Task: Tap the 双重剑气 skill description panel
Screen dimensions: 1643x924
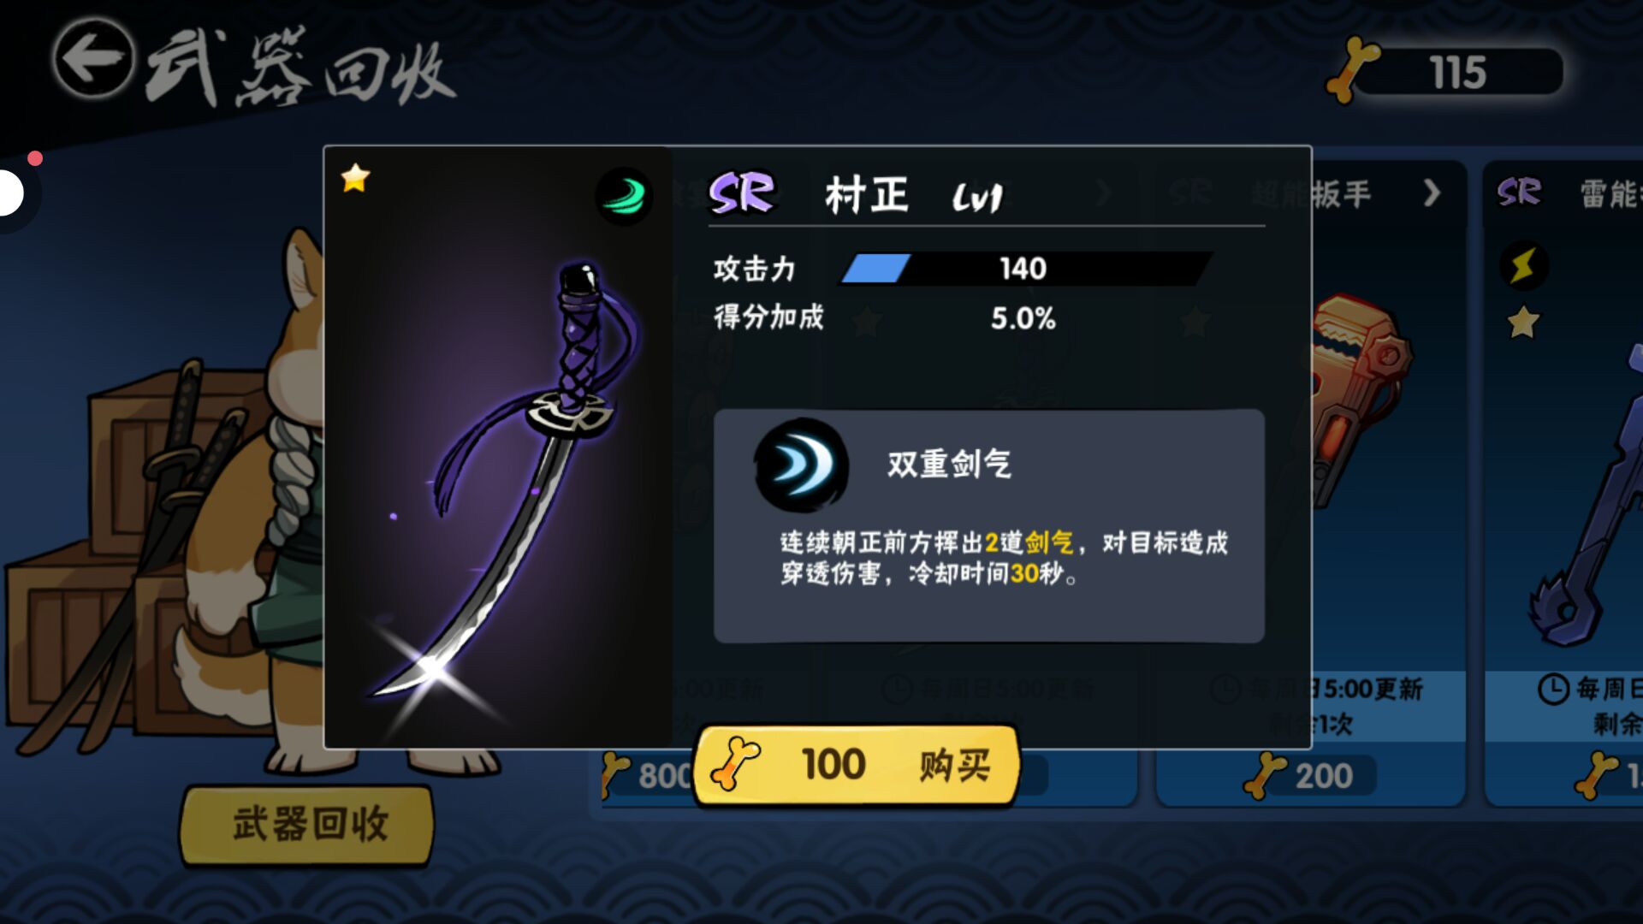Action: (989, 526)
